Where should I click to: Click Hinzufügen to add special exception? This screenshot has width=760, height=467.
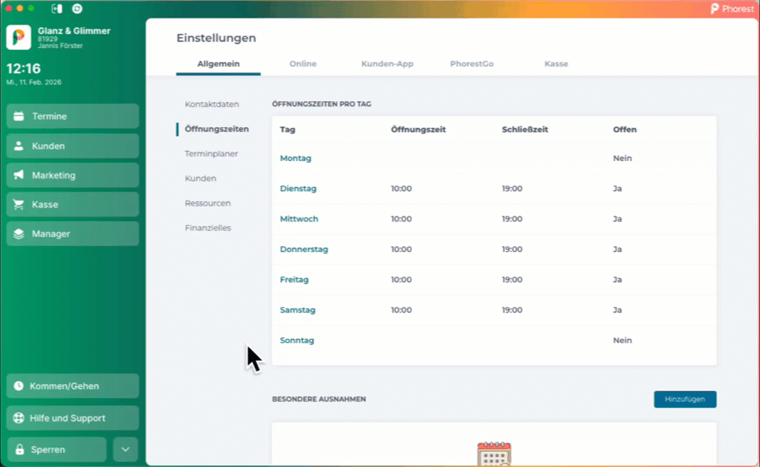(x=685, y=399)
